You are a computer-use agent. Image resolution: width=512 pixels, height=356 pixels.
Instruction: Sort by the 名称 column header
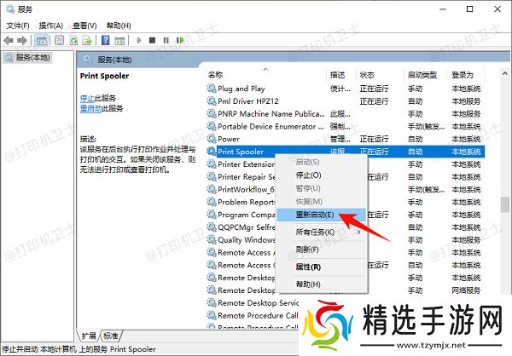pyautogui.click(x=266, y=75)
